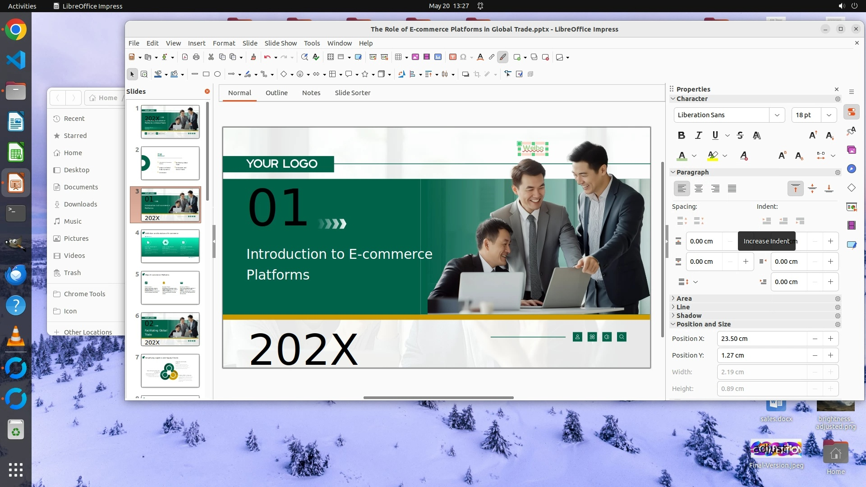Enable center paragraph alignment
The height and width of the screenshot is (487, 866).
point(699,188)
